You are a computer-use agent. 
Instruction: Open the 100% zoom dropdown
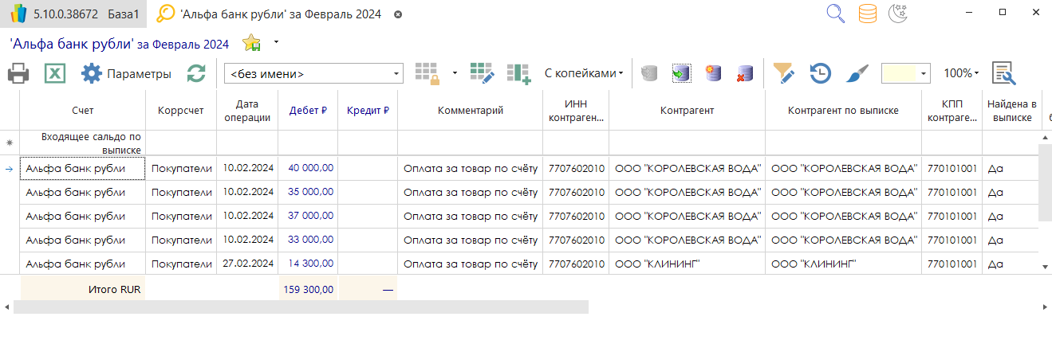(961, 73)
